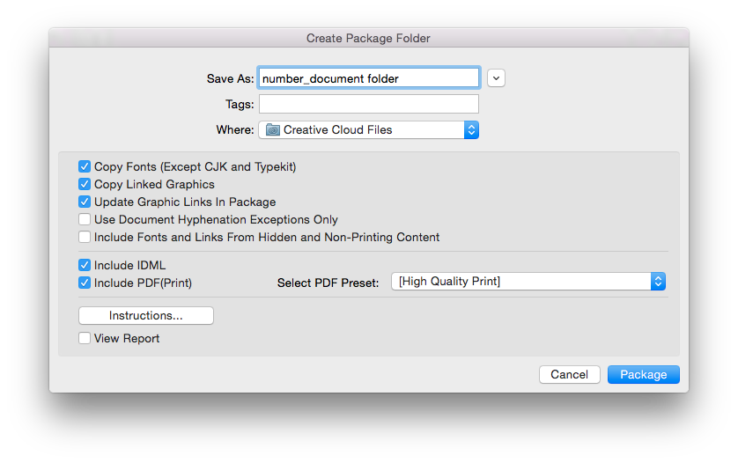
Task: Click the Create Package Folder title bar
Action: [368, 38]
